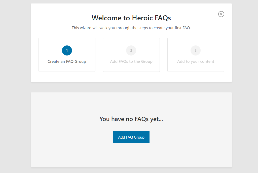The image size is (258, 173).
Task: Click the blue step 1 number circle
Action: (x=67, y=50)
